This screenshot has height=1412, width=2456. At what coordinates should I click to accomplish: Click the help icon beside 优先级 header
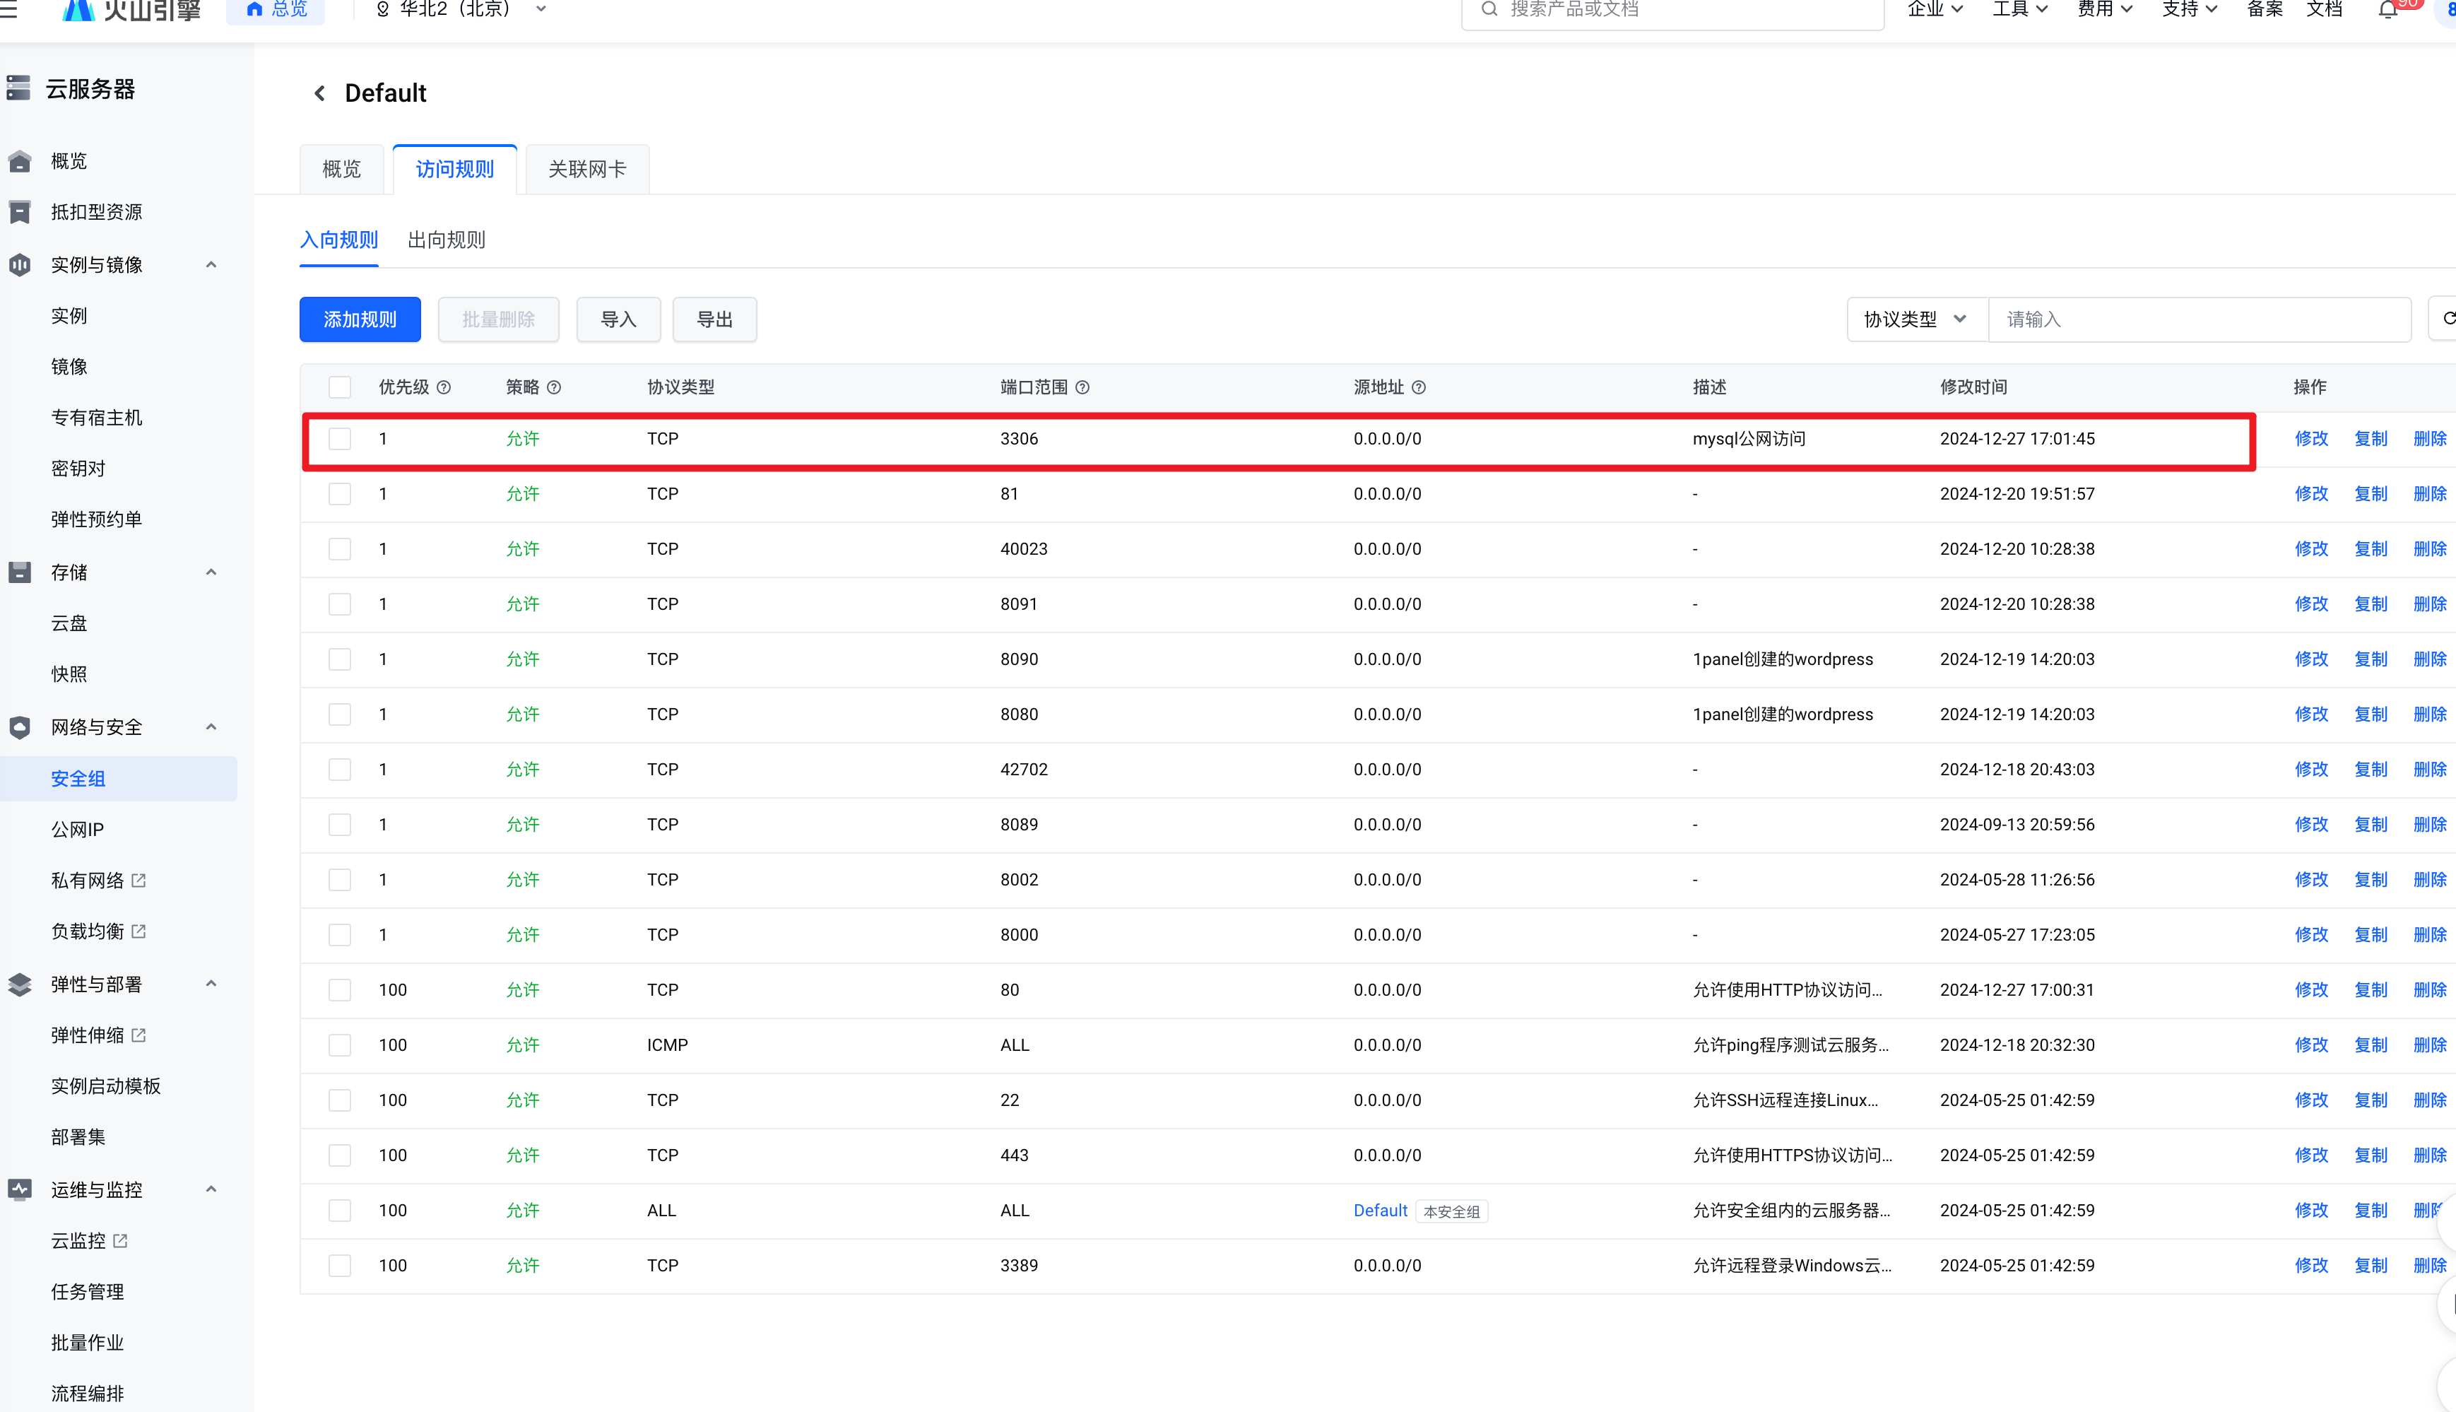[x=444, y=387]
